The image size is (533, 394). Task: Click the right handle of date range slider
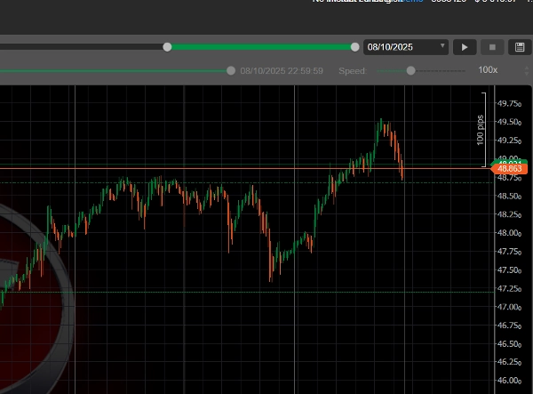click(x=354, y=47)
